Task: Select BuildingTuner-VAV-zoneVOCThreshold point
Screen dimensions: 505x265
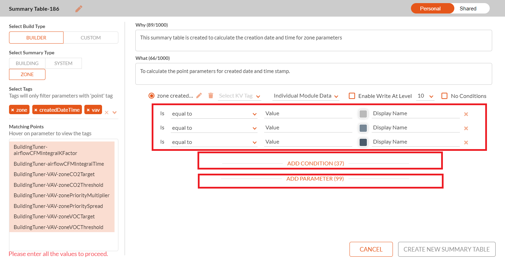Action: [62, 227]
